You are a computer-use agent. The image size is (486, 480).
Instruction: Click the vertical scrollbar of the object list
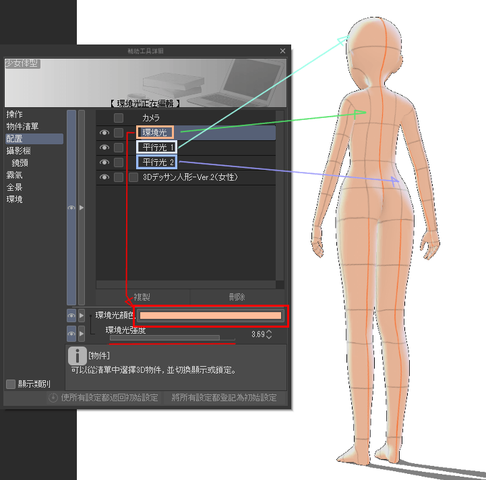pyautogui.click(x=280, y=196)
